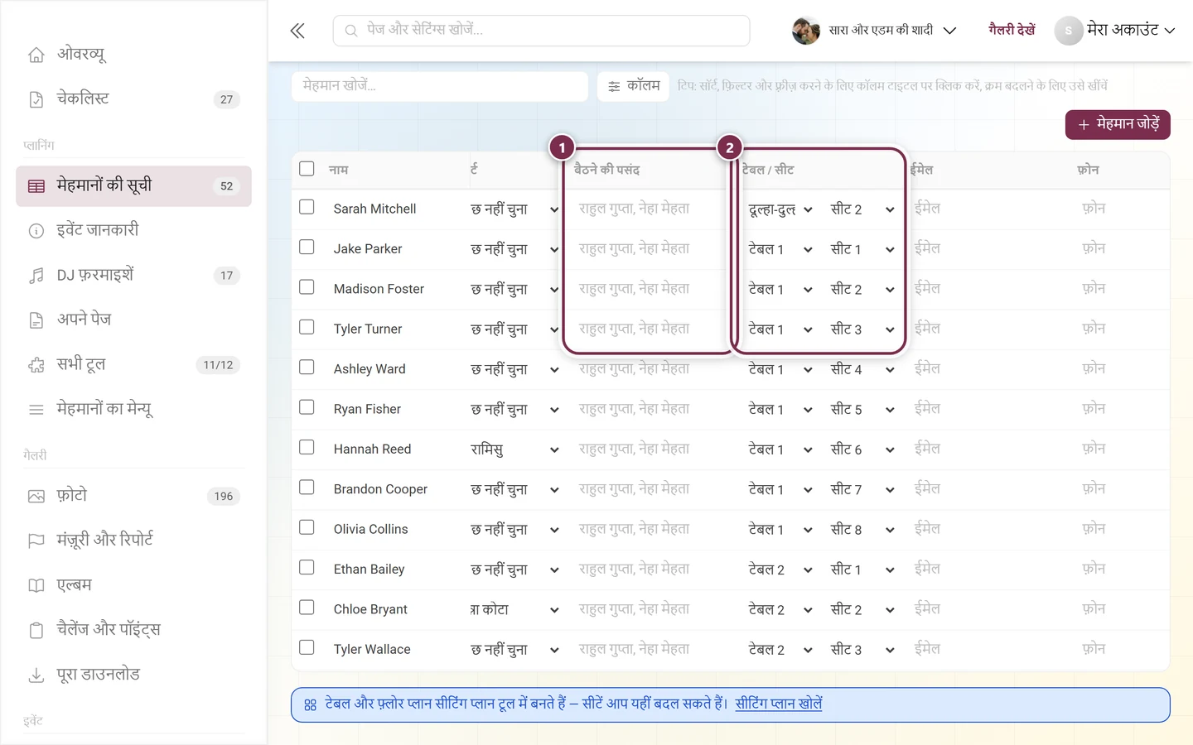Screen dimensions: 1193x745
Task: Navigate to पूरा डाउनलोड in sidebar
Action: point(133,675)
